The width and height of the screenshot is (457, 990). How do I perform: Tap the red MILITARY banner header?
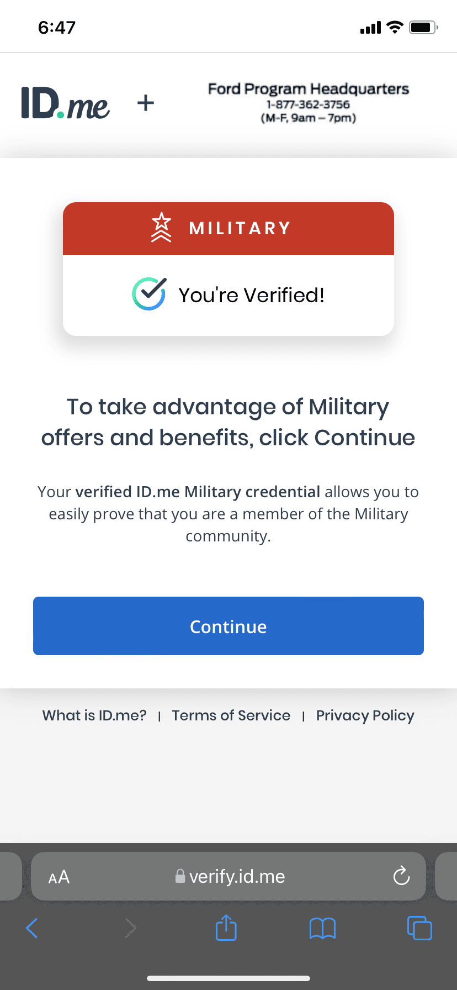pos(228,228)
